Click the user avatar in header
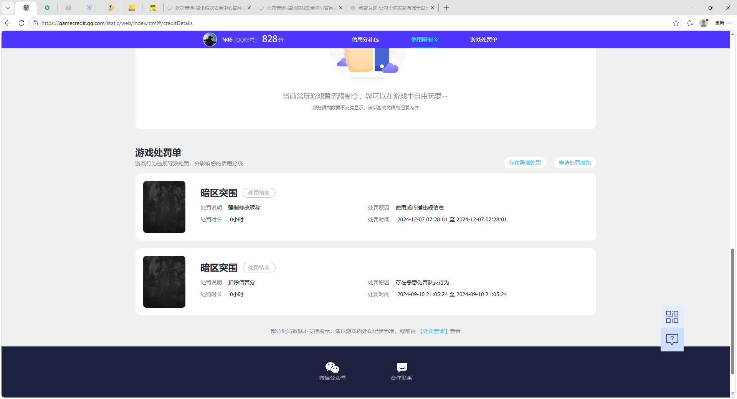 210,40
